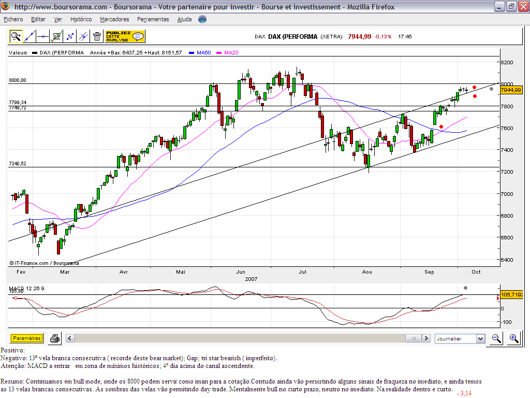Click the zoom in magnifier below the chart
Image resolution: width=530 pixels, height=398 pixels.
[x=514, y=338]
